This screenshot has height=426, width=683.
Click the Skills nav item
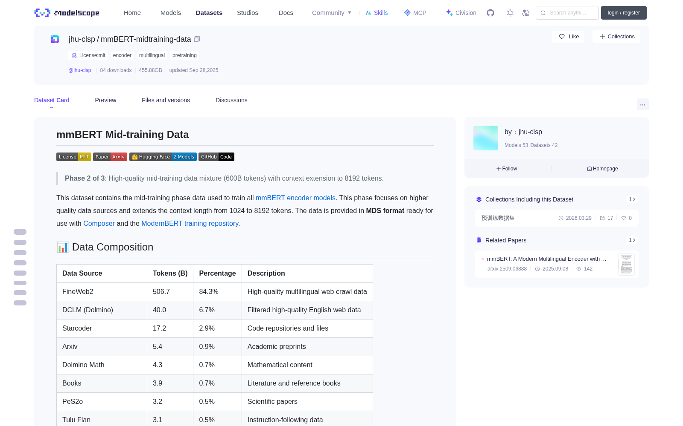377,13
